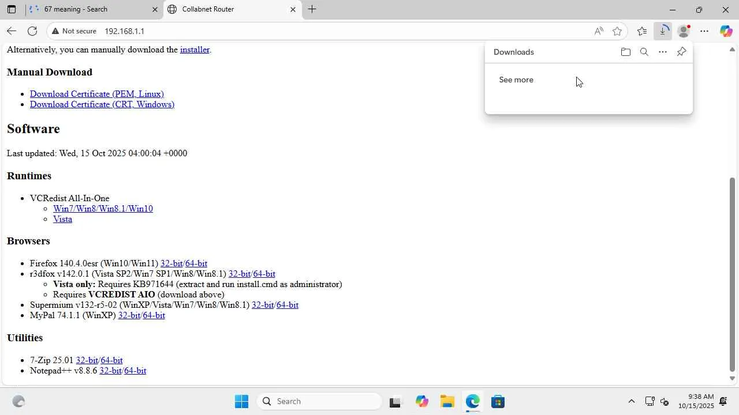Search downloads in the Downloads panel

pos(644,52)
